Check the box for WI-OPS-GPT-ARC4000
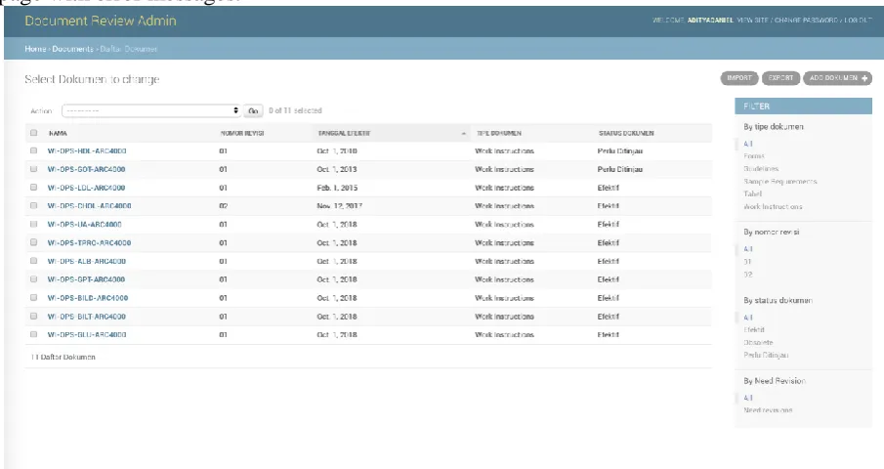This screenshot has width=884, height=469. tap(34, 279)
